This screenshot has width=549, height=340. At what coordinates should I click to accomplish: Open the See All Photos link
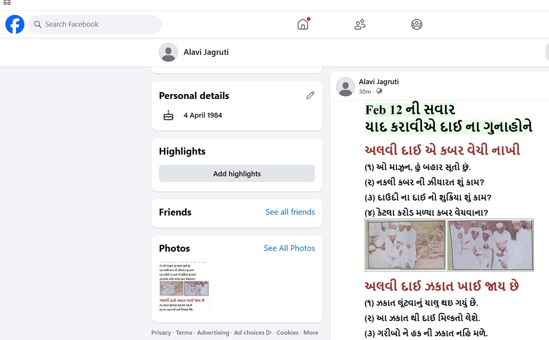(289, 248)
